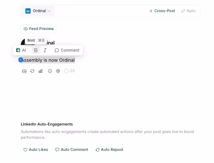Image resolution: width=214 pixels, height=163 pixels.
Task: Click the Cross-Post button
Action: coord(162,11)
